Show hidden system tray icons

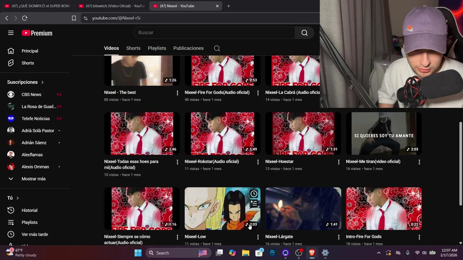379,253
